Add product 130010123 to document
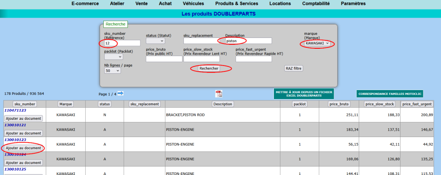Viewport: 441px width, 175px height. coord(24,148)
